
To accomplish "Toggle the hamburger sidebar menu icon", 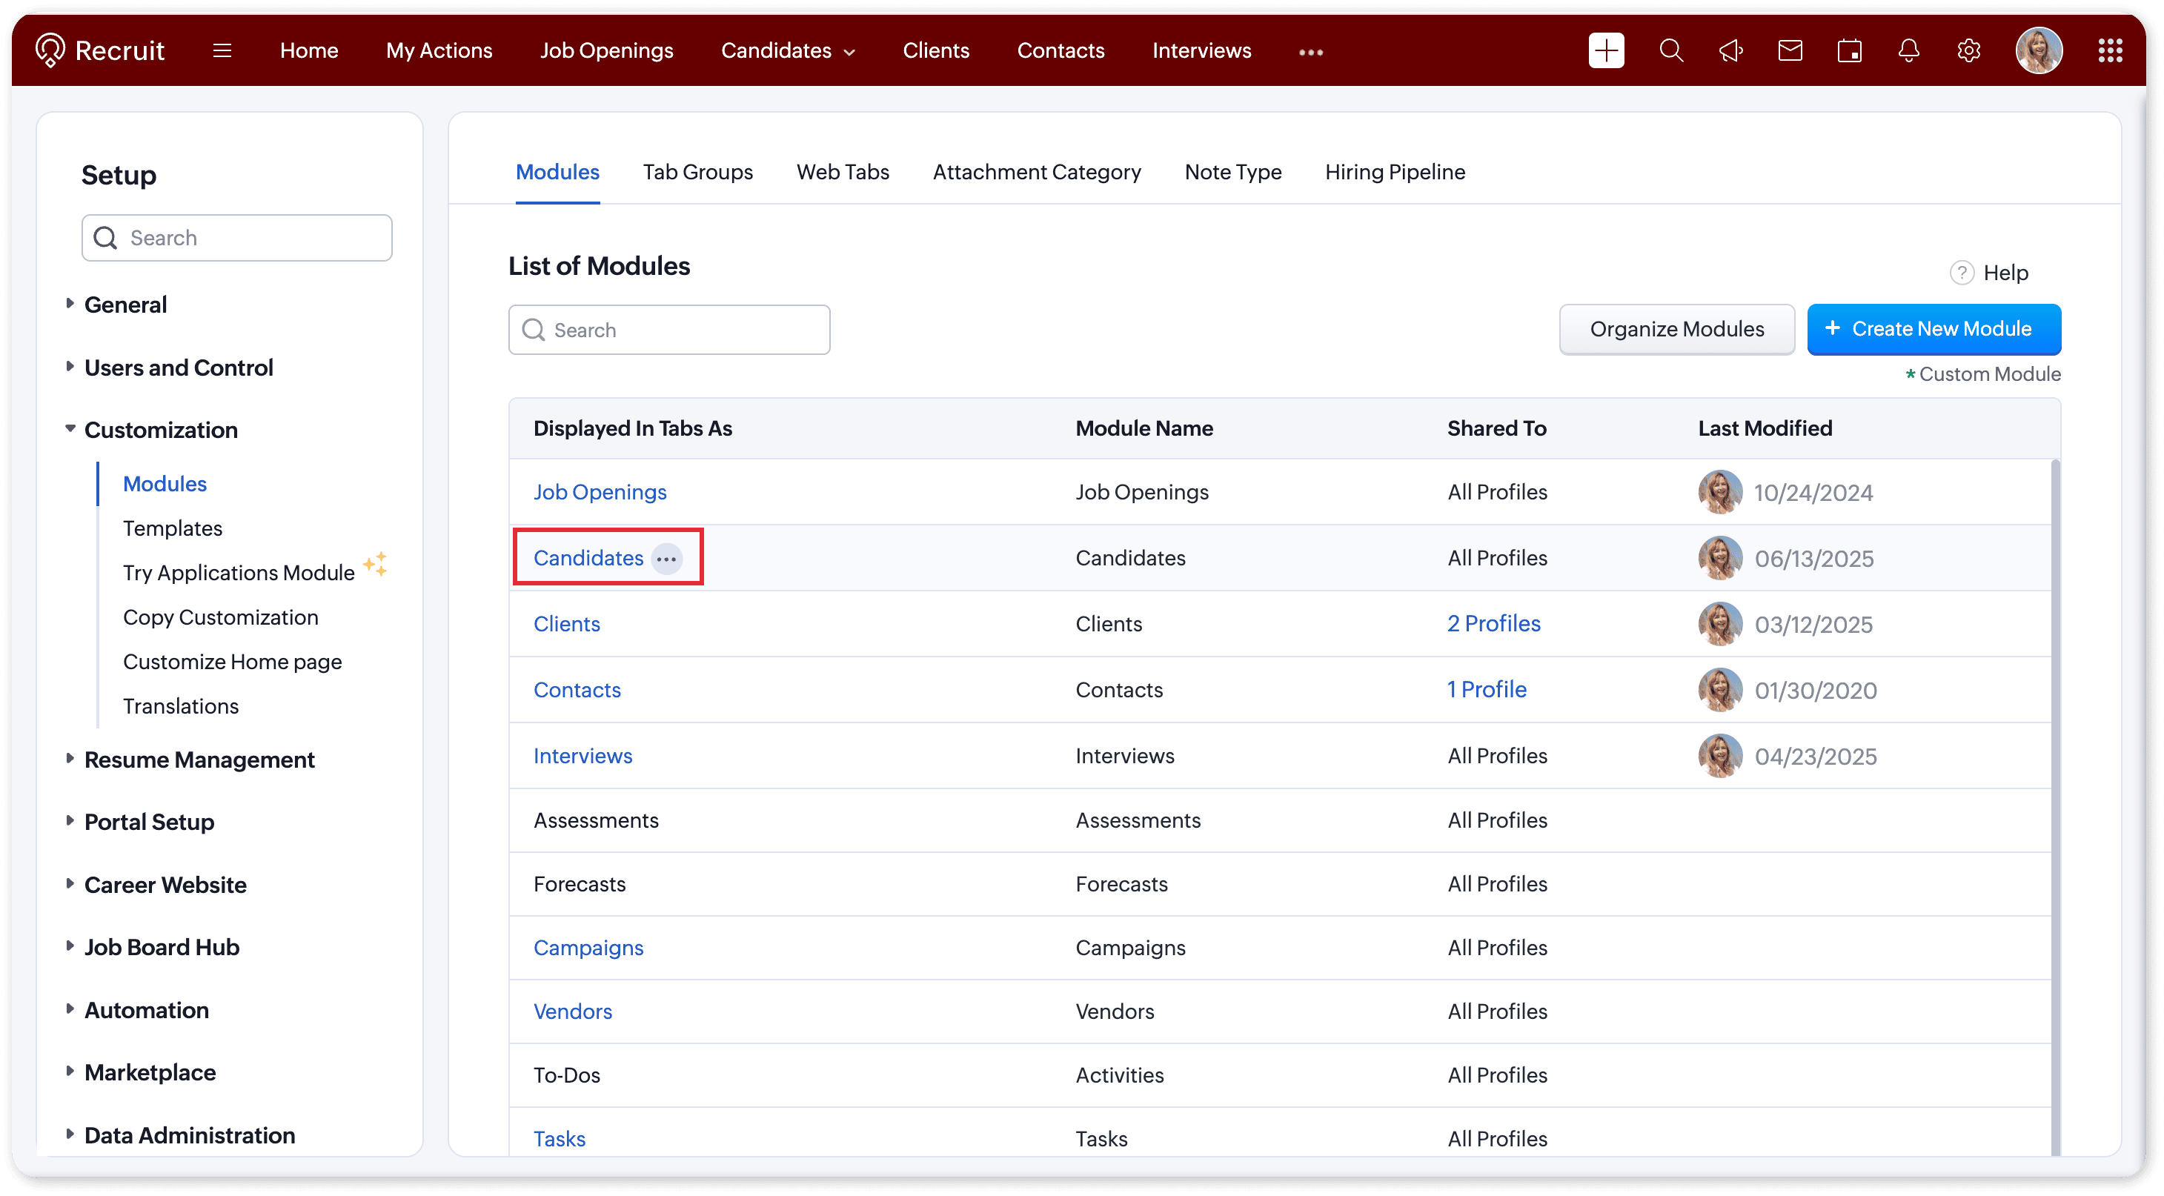I will pyautogui.click(x=222, y=50).
